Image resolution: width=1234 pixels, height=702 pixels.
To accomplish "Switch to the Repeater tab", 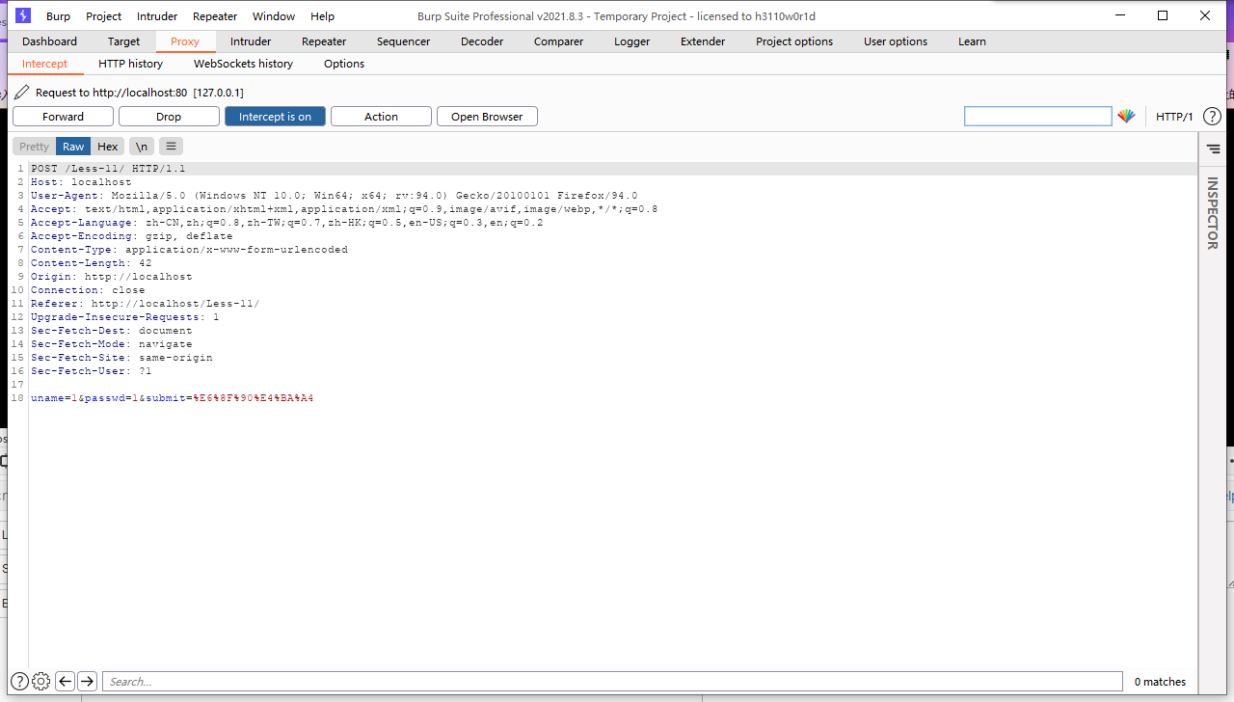I will 324,41.
